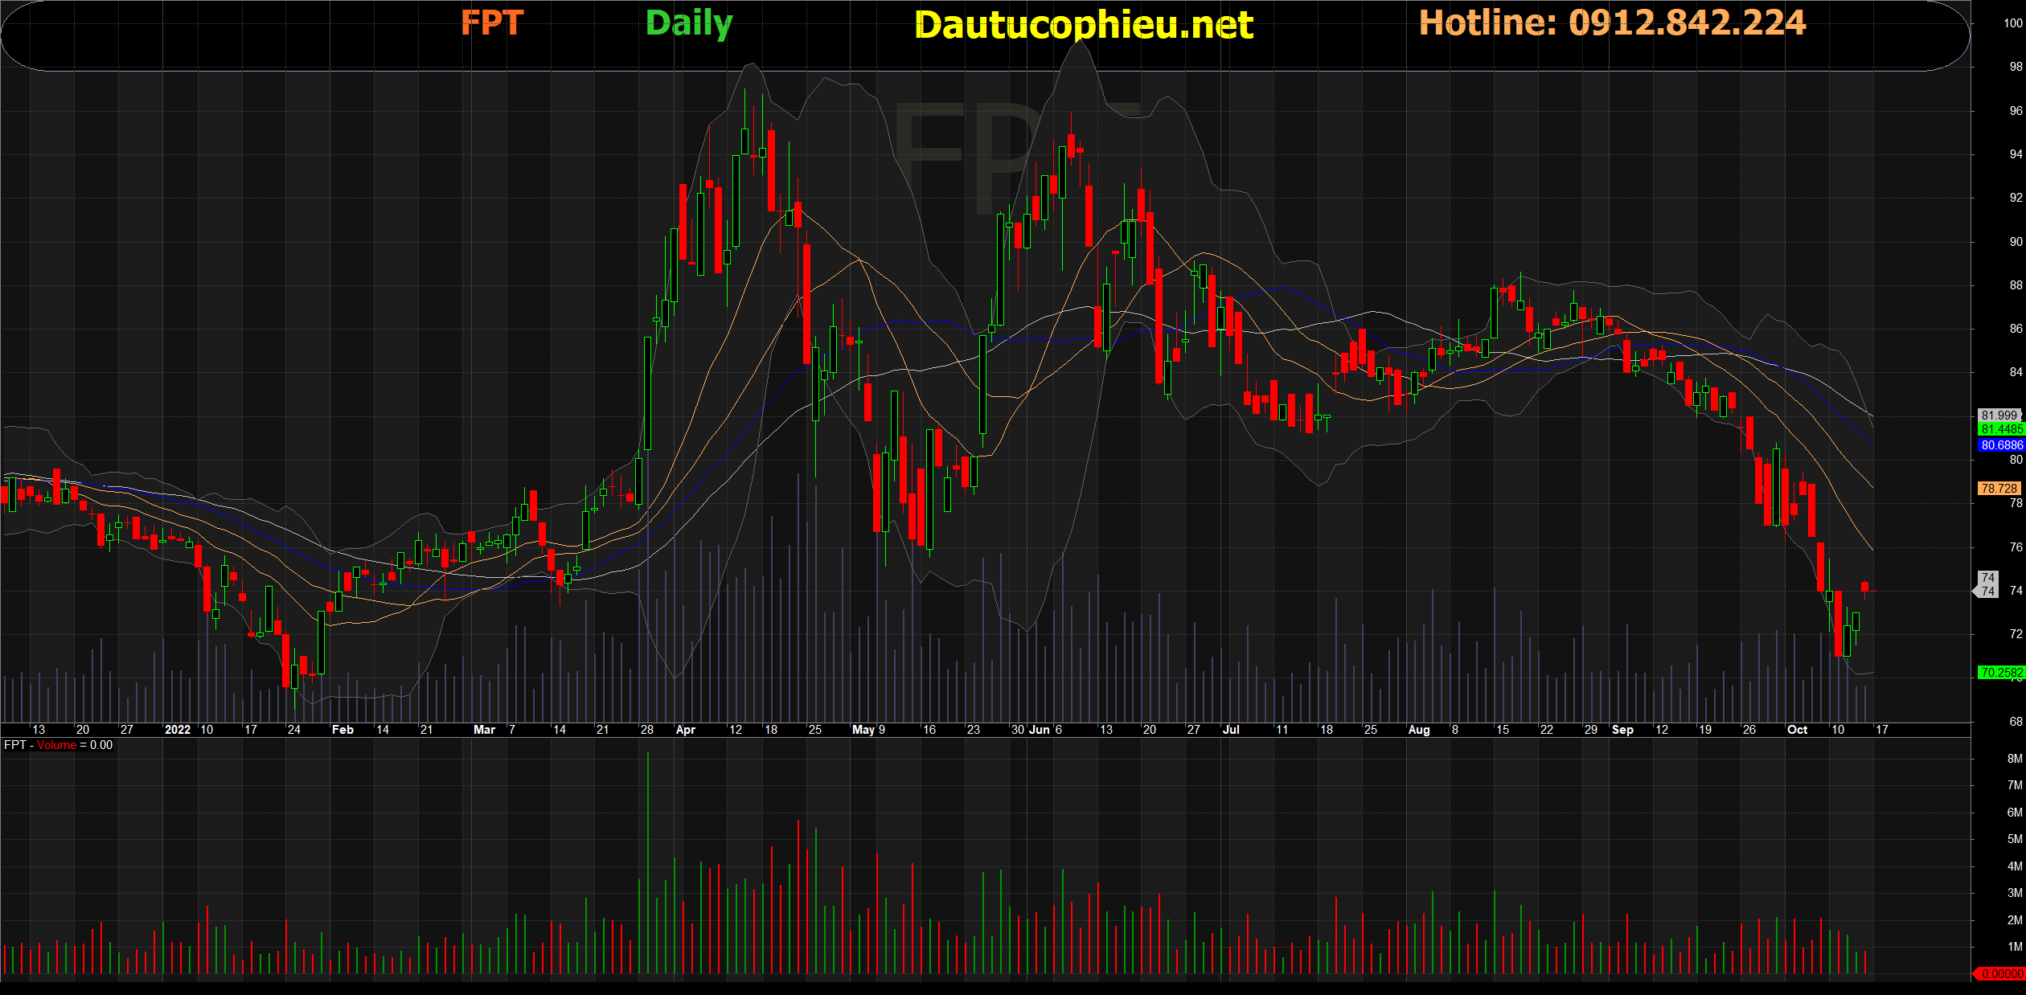Click the Jun month marker on date axis
Viewport: 2026px width, 995px height.
(1040, 730)
